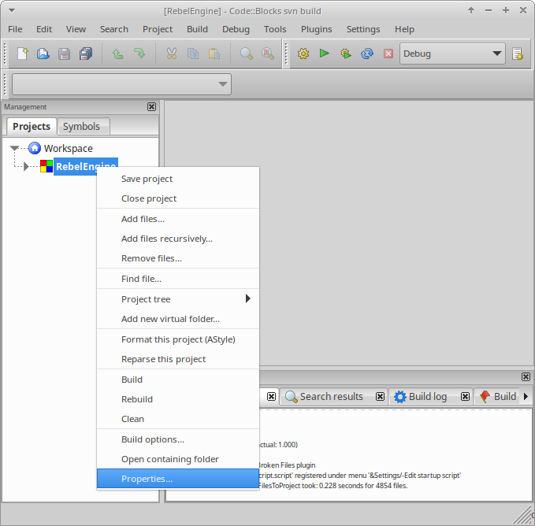Click the Workspace home icon
This screenshot has width=535, height=526.
[x=35, y=148]
